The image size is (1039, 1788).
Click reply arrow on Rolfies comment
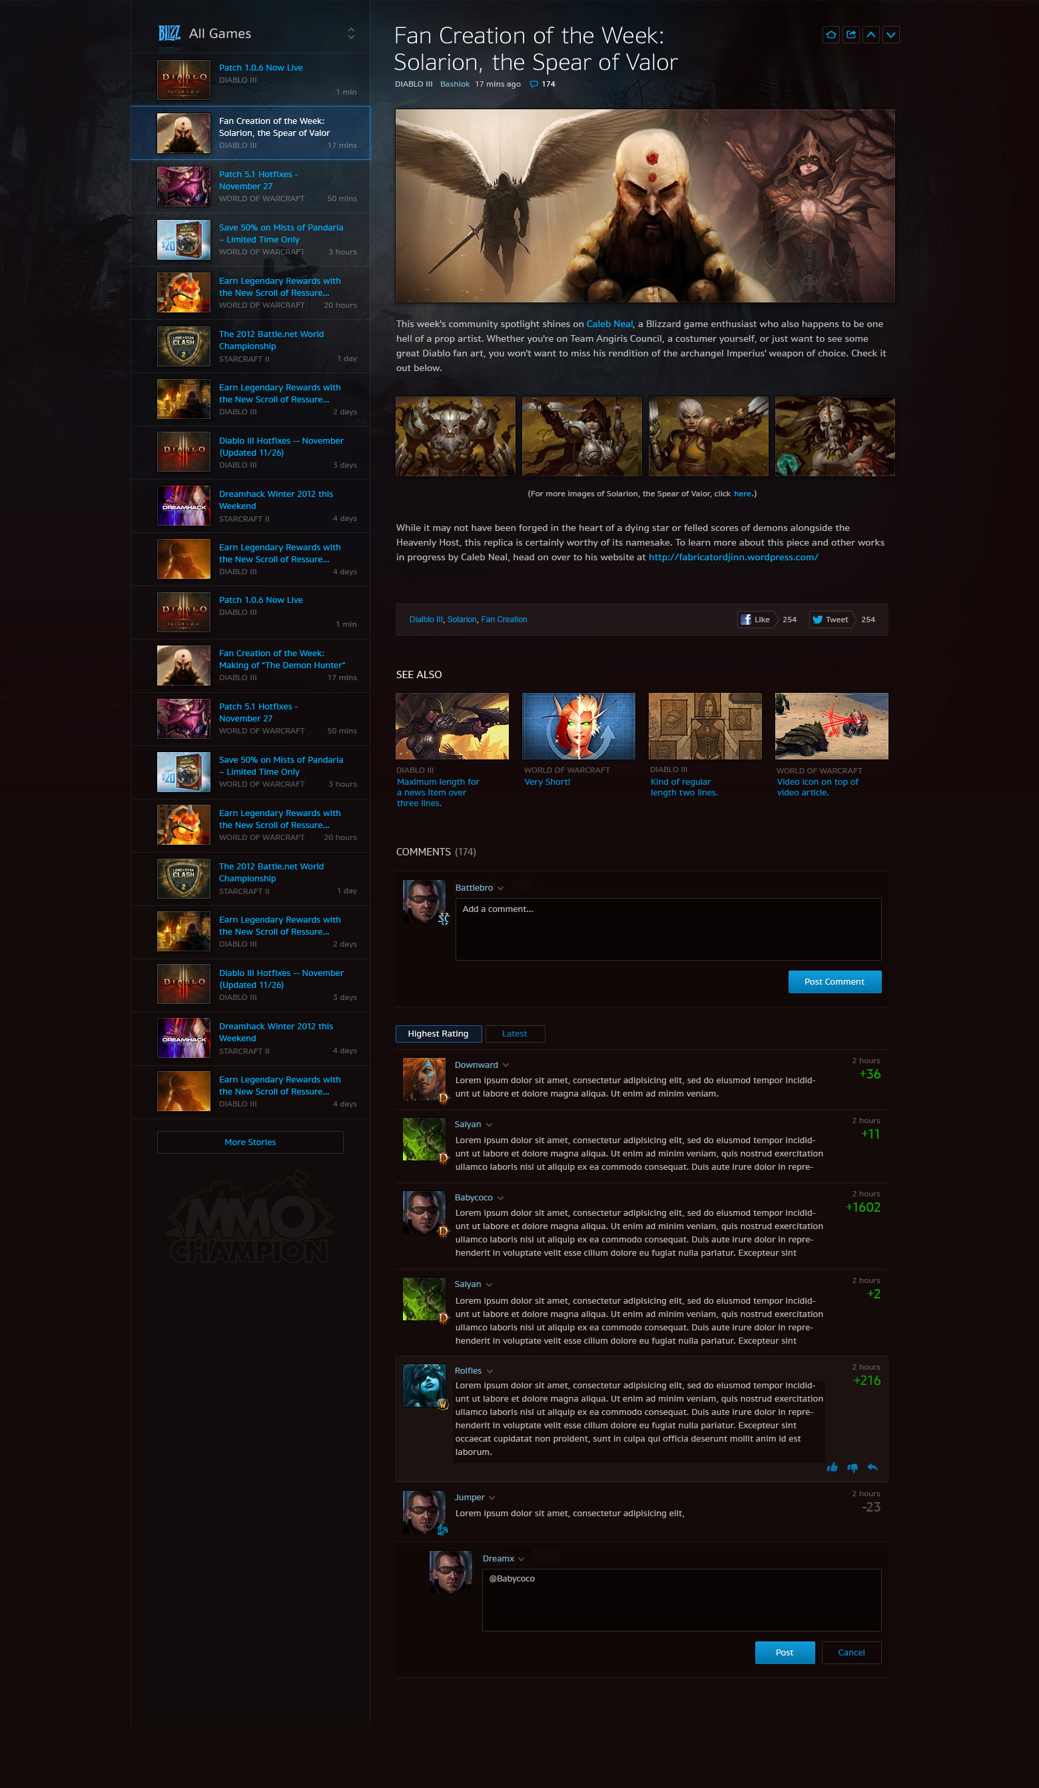point(872,1468)
